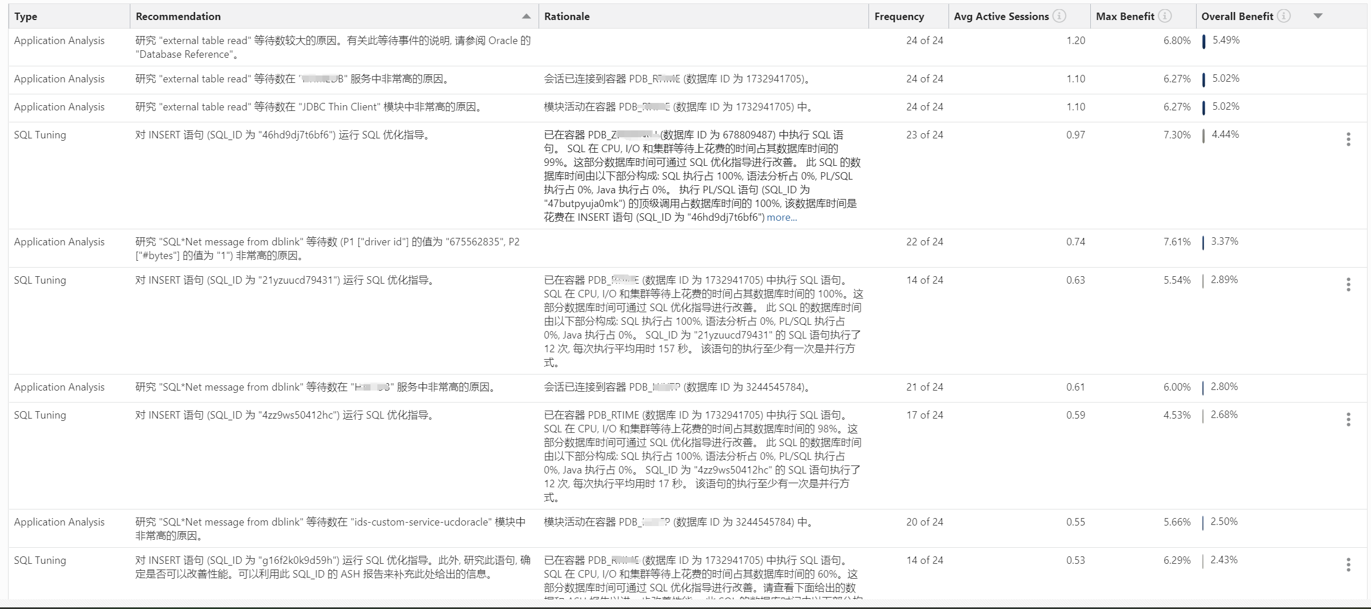Click the Overall Benefit column header text
The width and height of the screenshot is (1371, 609).
coord(1237,17)
